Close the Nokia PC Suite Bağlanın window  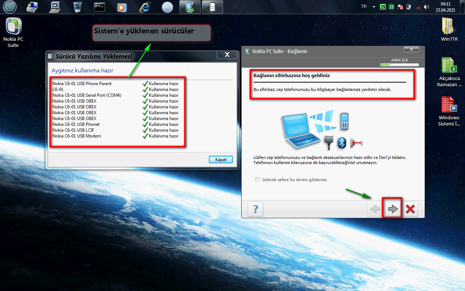coord(411,49)
